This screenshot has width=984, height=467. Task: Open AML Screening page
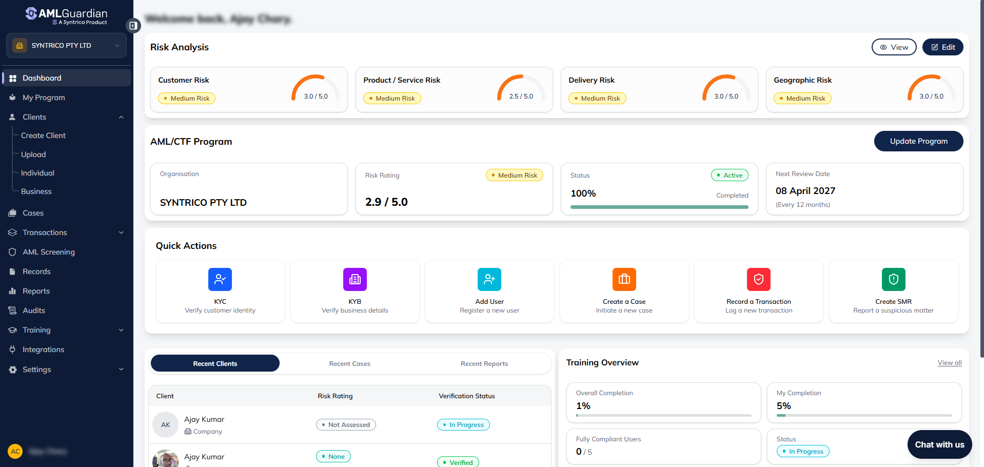click(49, 252)
